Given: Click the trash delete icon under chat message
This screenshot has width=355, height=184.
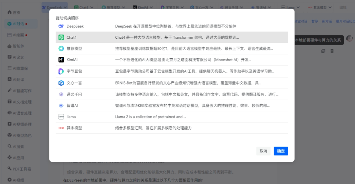Looking at the screenshot, I should click(332, 51).
